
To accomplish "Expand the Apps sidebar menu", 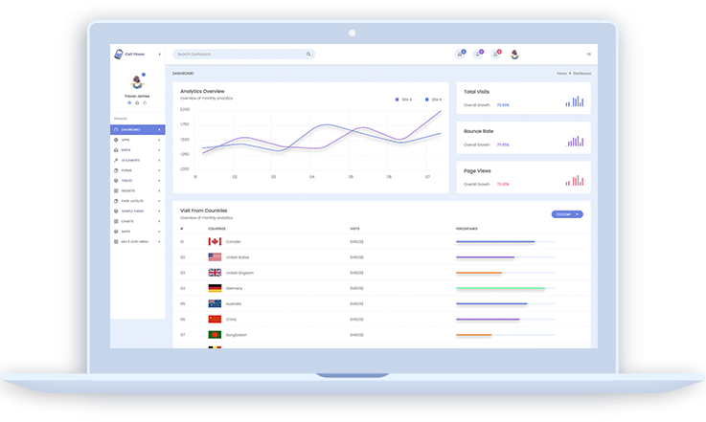I will [136, 140].
